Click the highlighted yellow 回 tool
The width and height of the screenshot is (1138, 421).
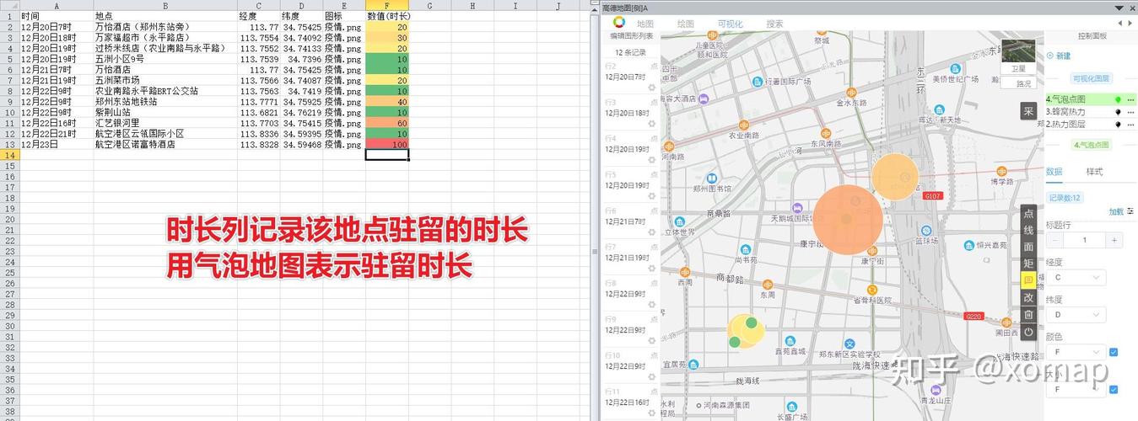pyautogui.click(x=1028, y=280)
